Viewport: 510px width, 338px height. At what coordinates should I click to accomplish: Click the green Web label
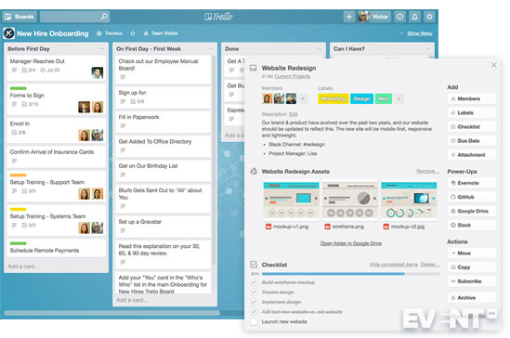[x=384, y=98]
